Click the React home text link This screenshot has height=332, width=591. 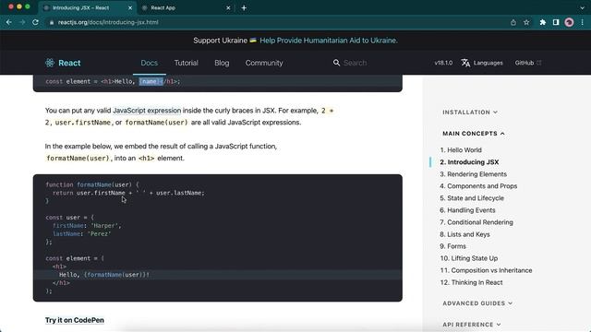pyautogui.click(x=69, y=63)
